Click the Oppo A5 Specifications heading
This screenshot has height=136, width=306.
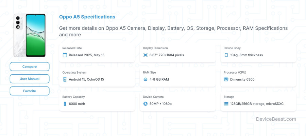(x=87, y=17)
